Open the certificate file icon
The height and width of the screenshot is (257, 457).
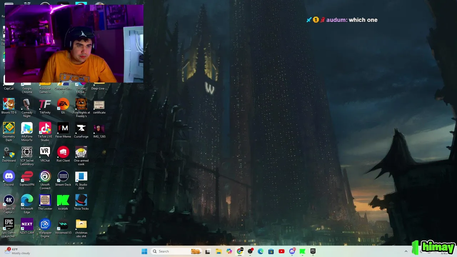[99, 105]
